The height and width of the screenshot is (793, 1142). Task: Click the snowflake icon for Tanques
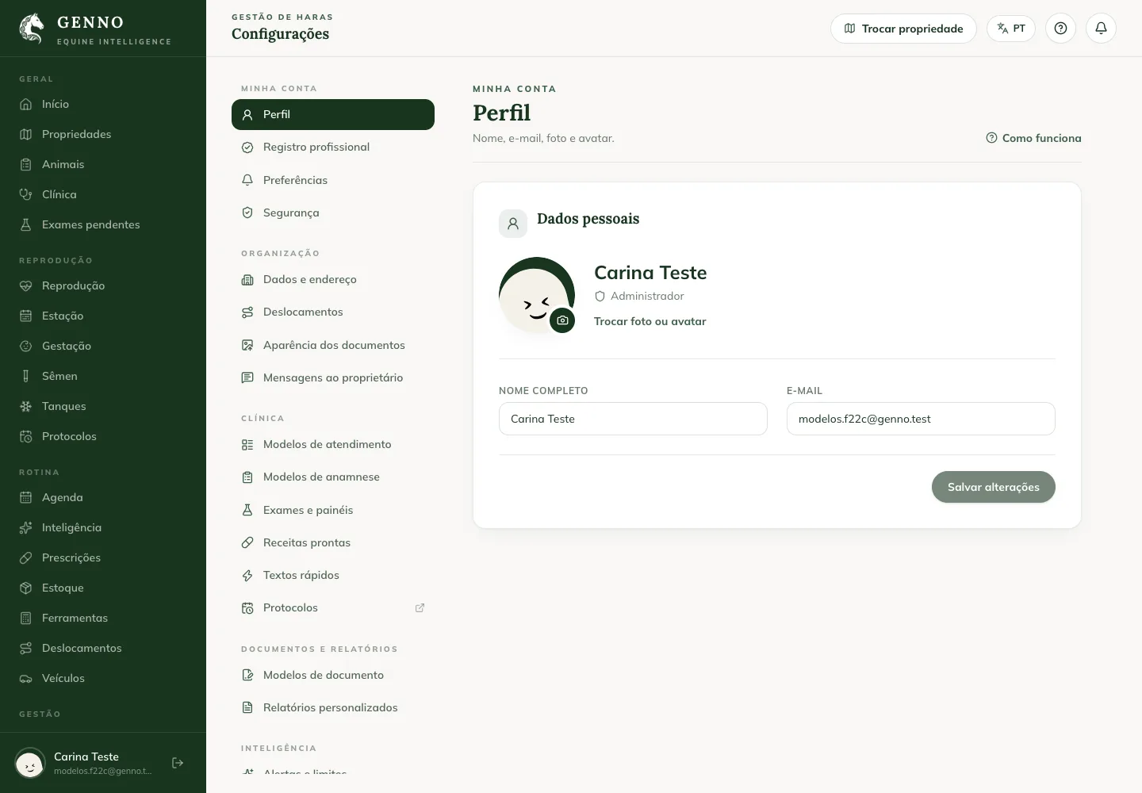tap(25, 406)
